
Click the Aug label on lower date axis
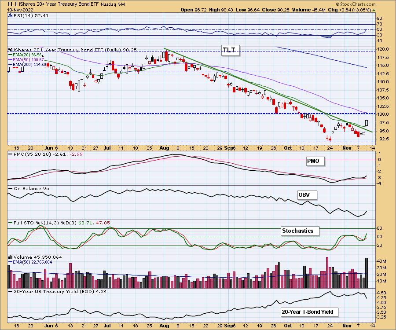coord(164,326)
